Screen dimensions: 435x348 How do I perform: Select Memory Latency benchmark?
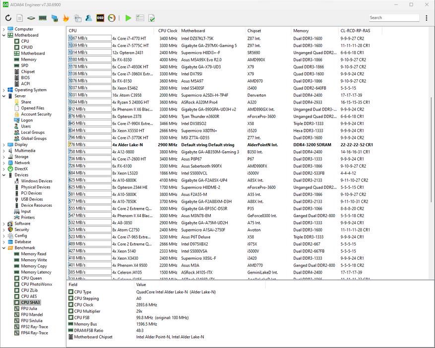click(x=36, y=272)
